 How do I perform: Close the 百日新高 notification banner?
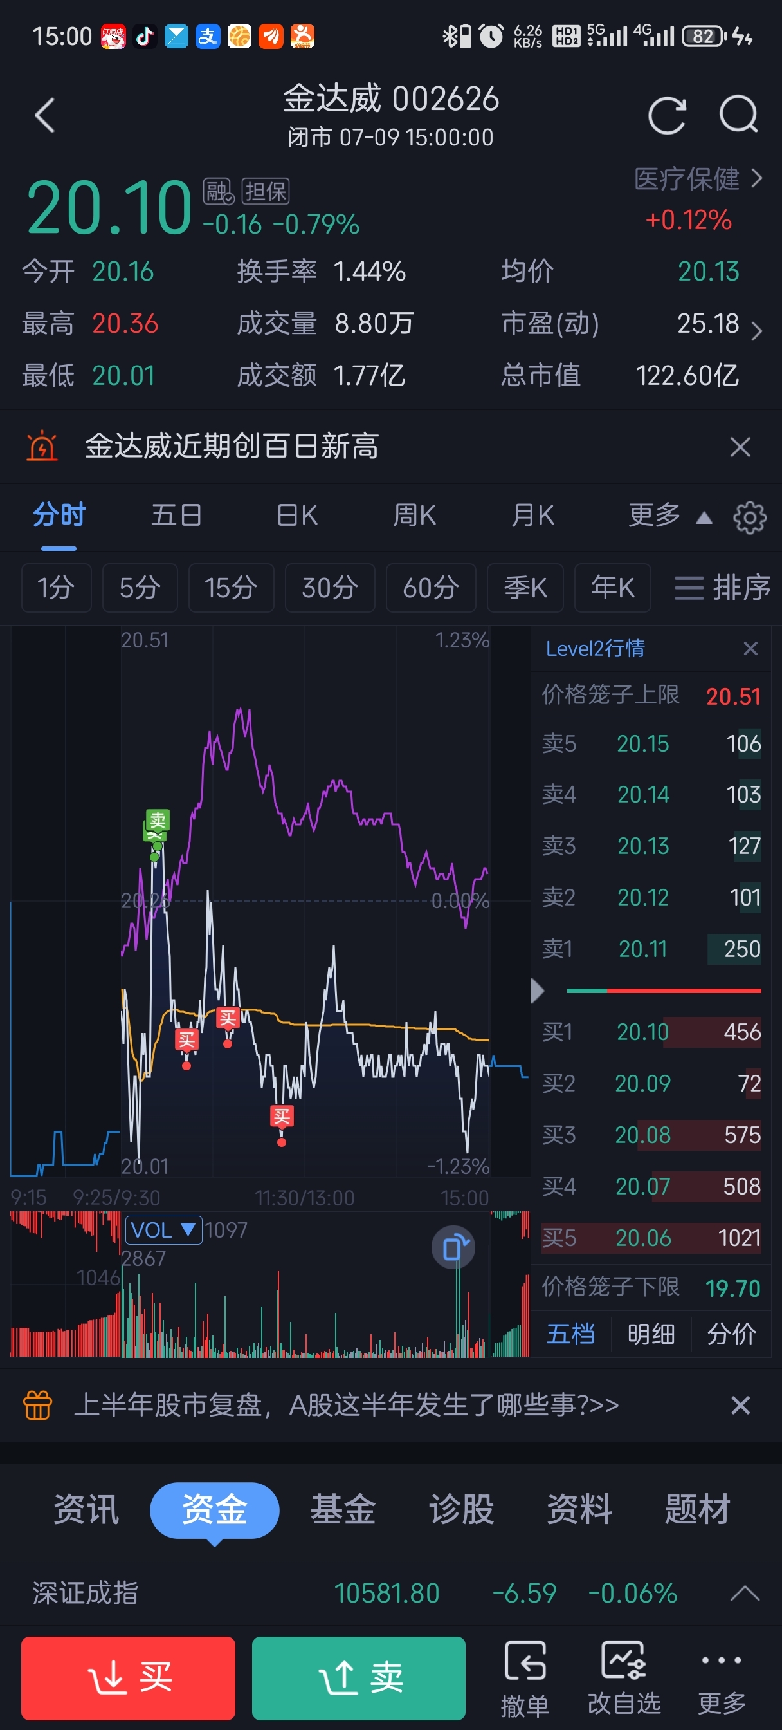(740, 447)
